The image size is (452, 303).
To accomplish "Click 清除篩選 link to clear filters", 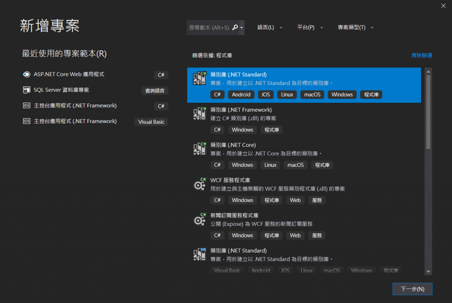I will point(421,56).
